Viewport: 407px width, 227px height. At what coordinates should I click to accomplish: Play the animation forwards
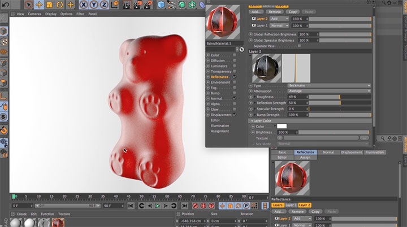(x=158, y=206)
